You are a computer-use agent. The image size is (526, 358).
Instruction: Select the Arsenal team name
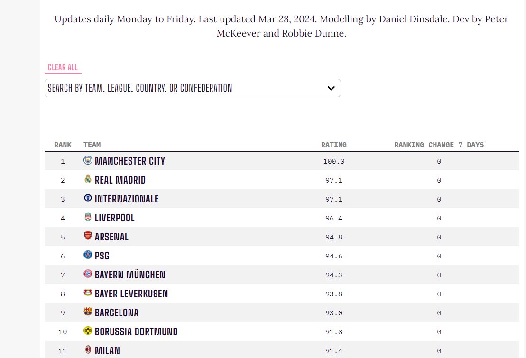(x=111, y=237)
